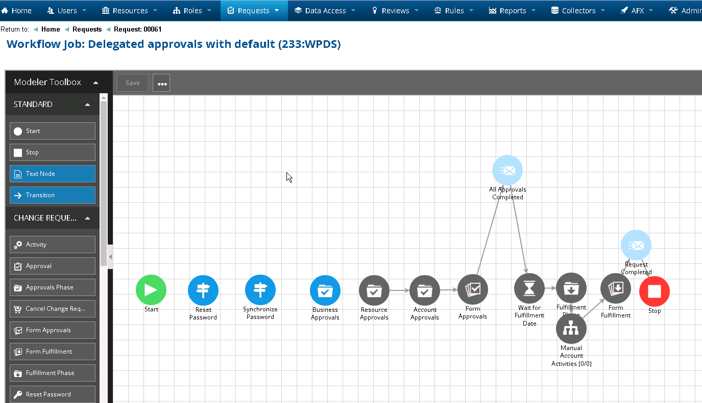Screen dimensions: 702x403
Task: Select the Form Approvals node on canvas
Action: click(473, 289)
